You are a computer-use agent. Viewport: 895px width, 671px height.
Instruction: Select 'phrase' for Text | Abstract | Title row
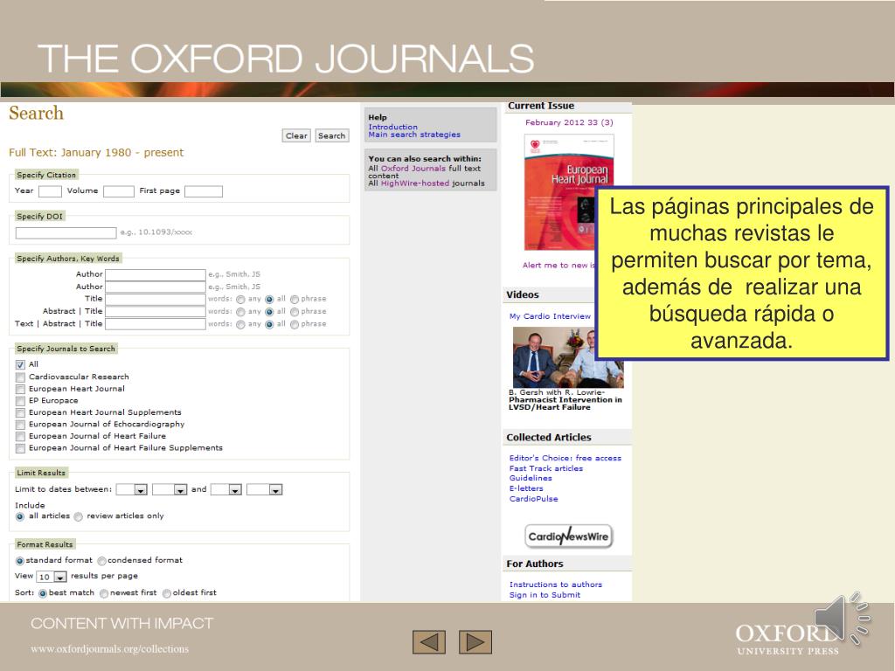[x=295, y=325]
